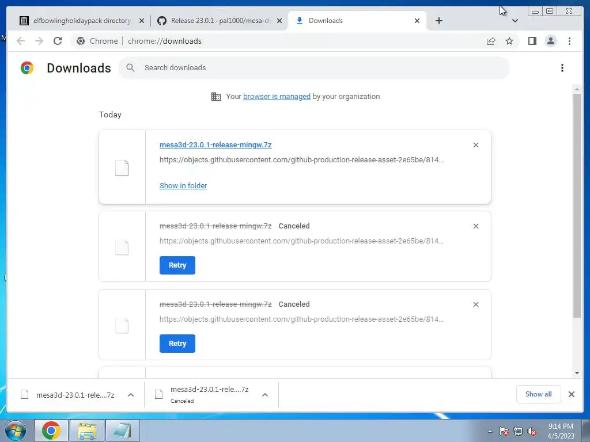This screenshot has height=442, width=590.
Task: Switch to Release 23.0.1 pal1000 tab
Action: (220, 21)
